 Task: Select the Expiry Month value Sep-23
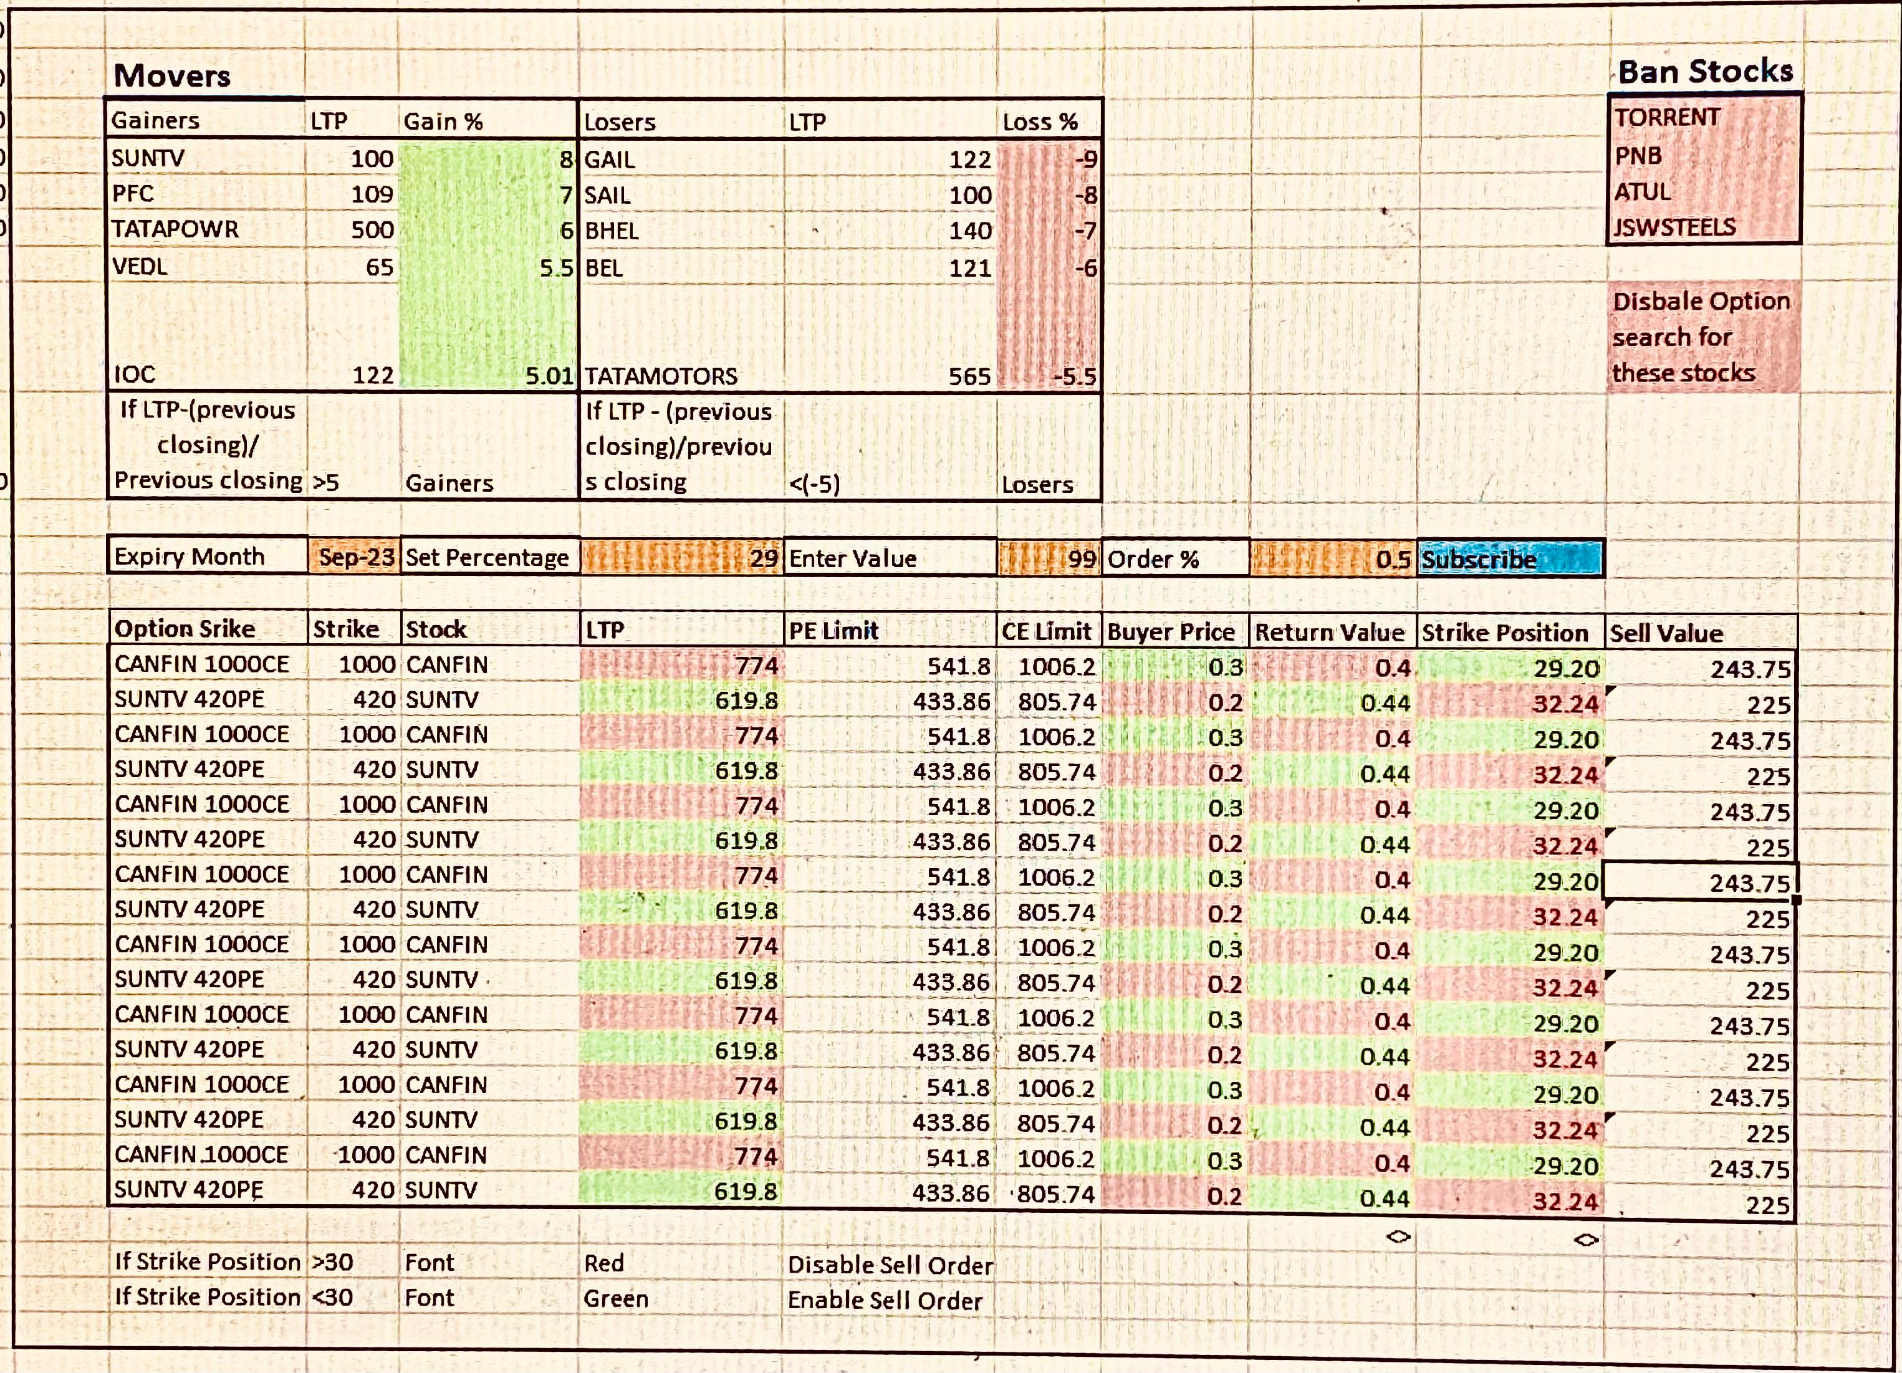coord(355,557)
